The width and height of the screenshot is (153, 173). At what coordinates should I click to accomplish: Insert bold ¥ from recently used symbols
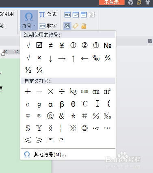click(x=62, y=45)
